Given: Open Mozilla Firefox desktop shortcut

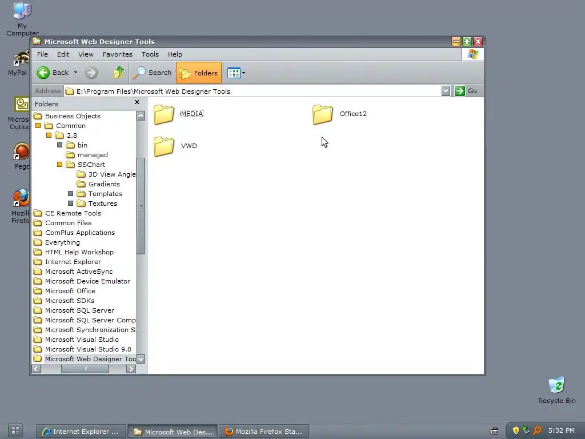Looking at the screenshot, I should [21, 206].
